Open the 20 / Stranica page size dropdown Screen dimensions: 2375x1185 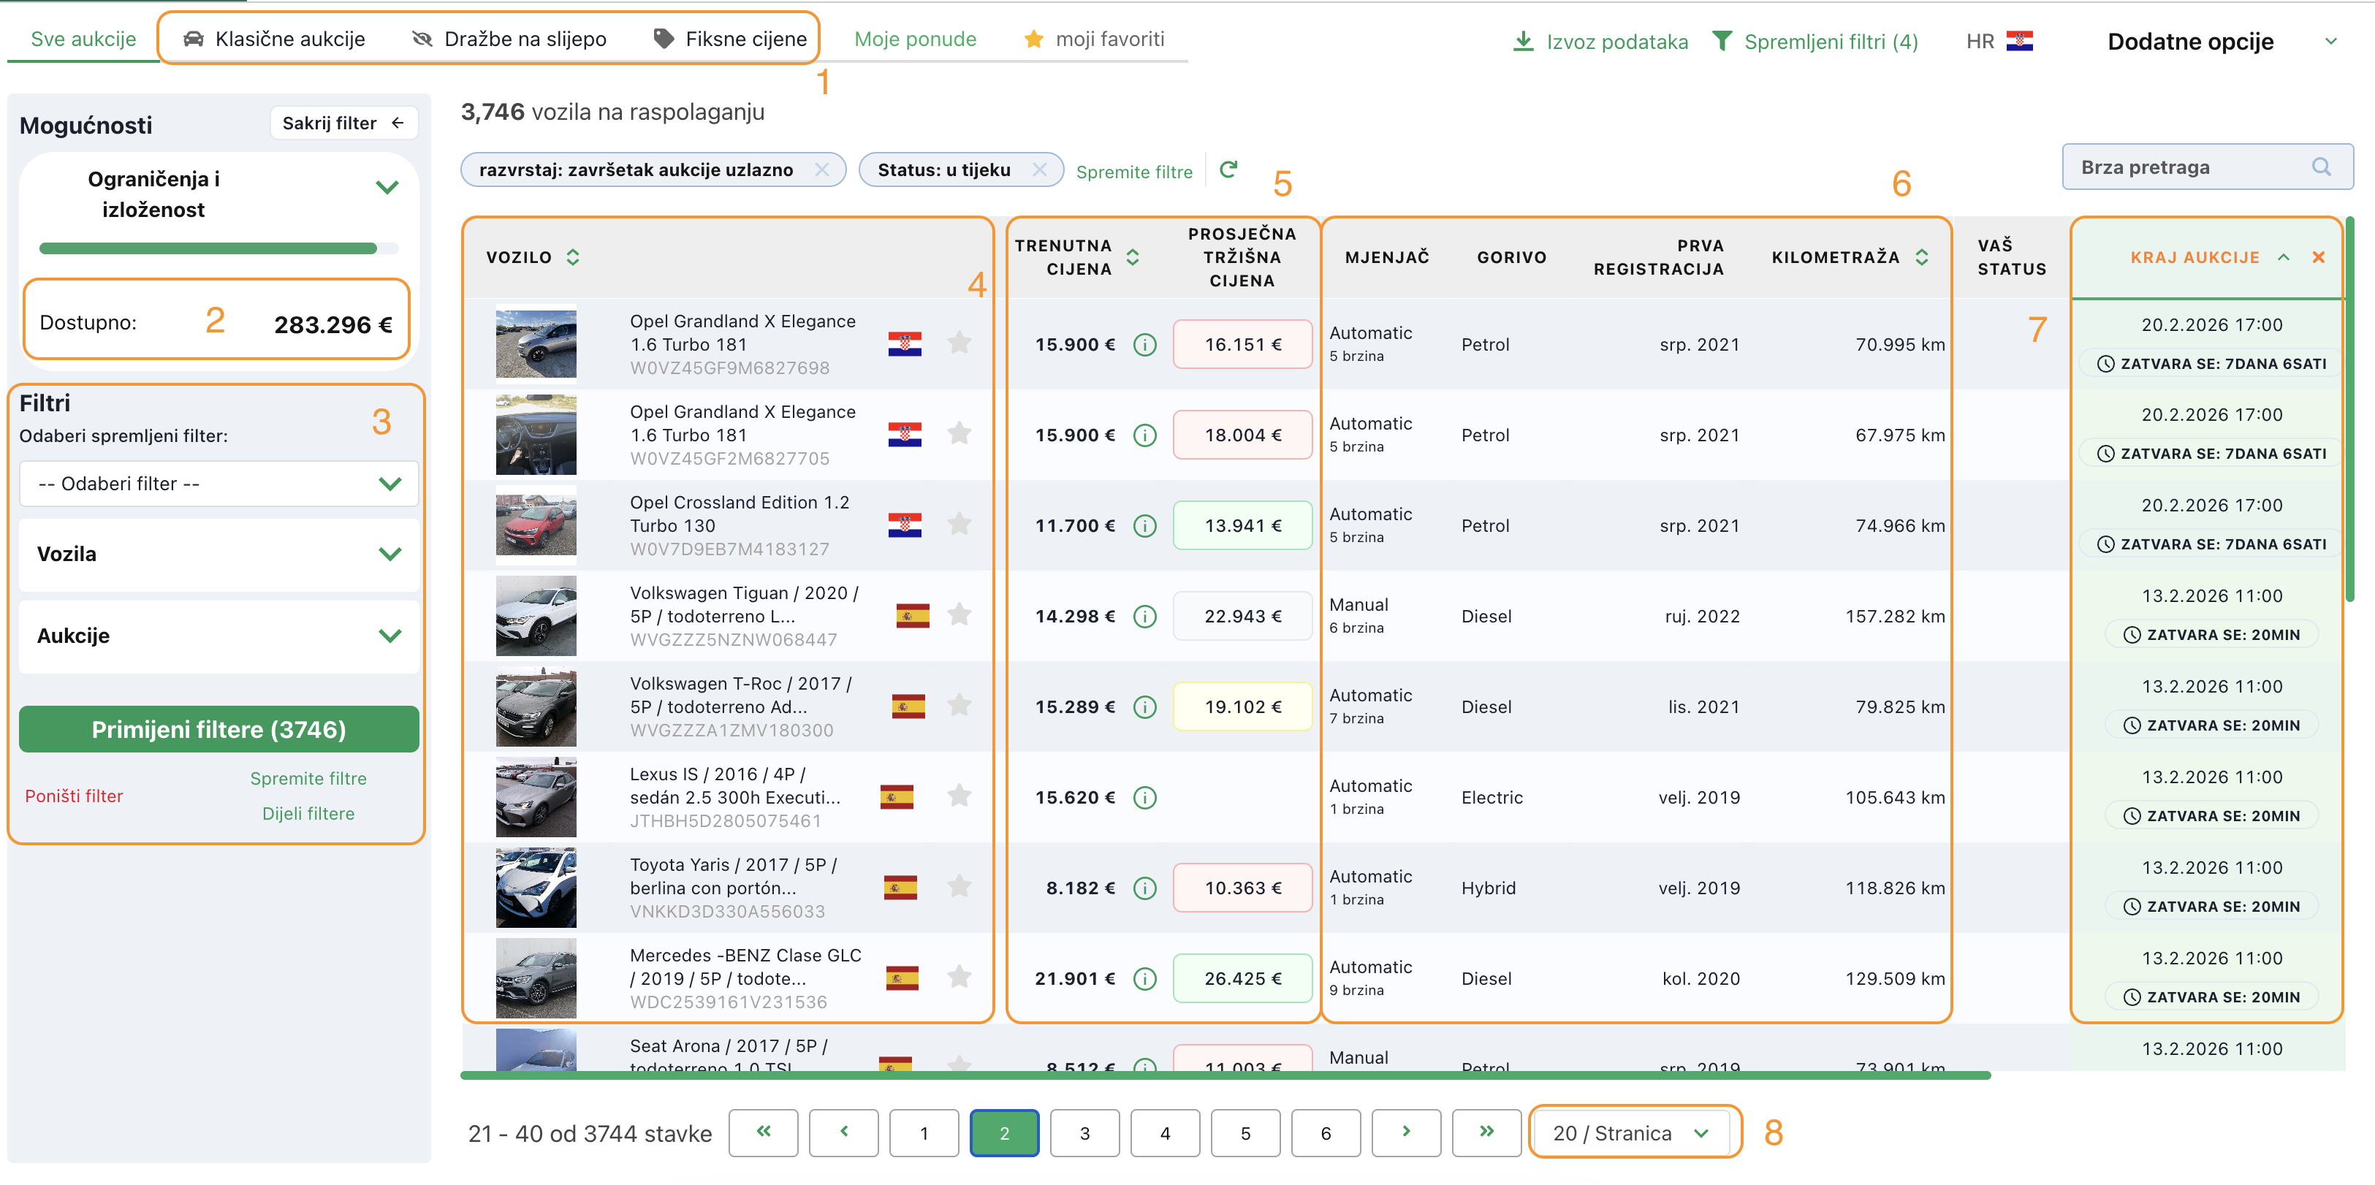1633,1132
